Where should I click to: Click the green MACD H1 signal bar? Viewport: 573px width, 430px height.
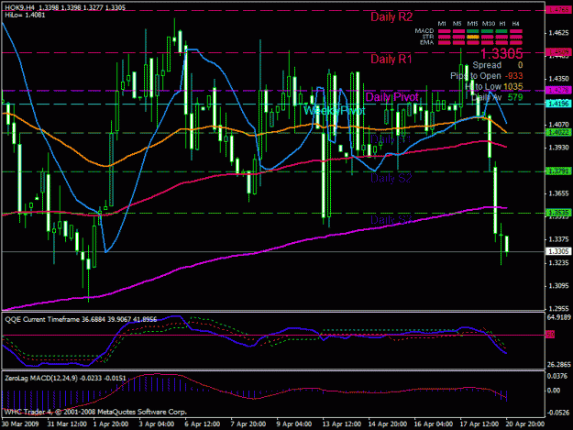[x=501, y=31]
